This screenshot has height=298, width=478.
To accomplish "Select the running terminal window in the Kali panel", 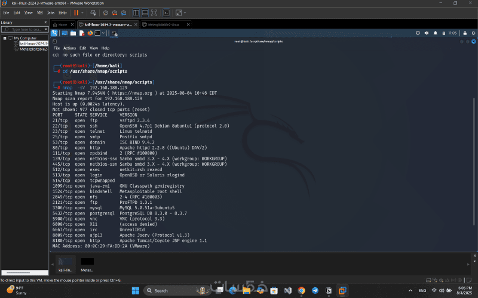I will [114, 33].
